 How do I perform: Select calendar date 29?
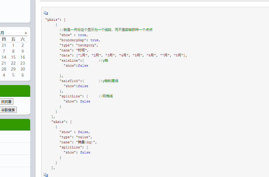click(x=13, y=69)
